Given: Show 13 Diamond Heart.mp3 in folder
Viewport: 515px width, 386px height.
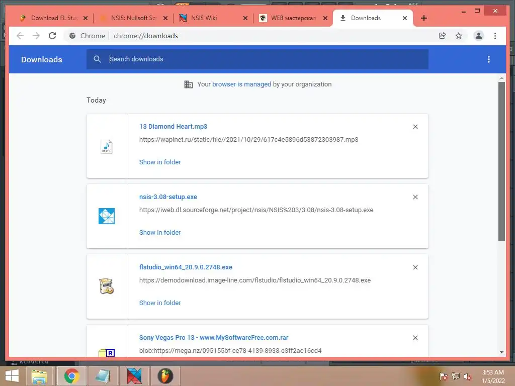Looking at the screenshot, I should [x=159, y=162].
